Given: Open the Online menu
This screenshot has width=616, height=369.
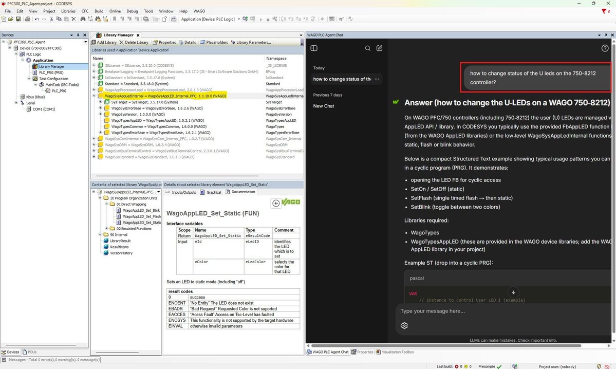Looking at the screenshot, I should click(115, 11).
